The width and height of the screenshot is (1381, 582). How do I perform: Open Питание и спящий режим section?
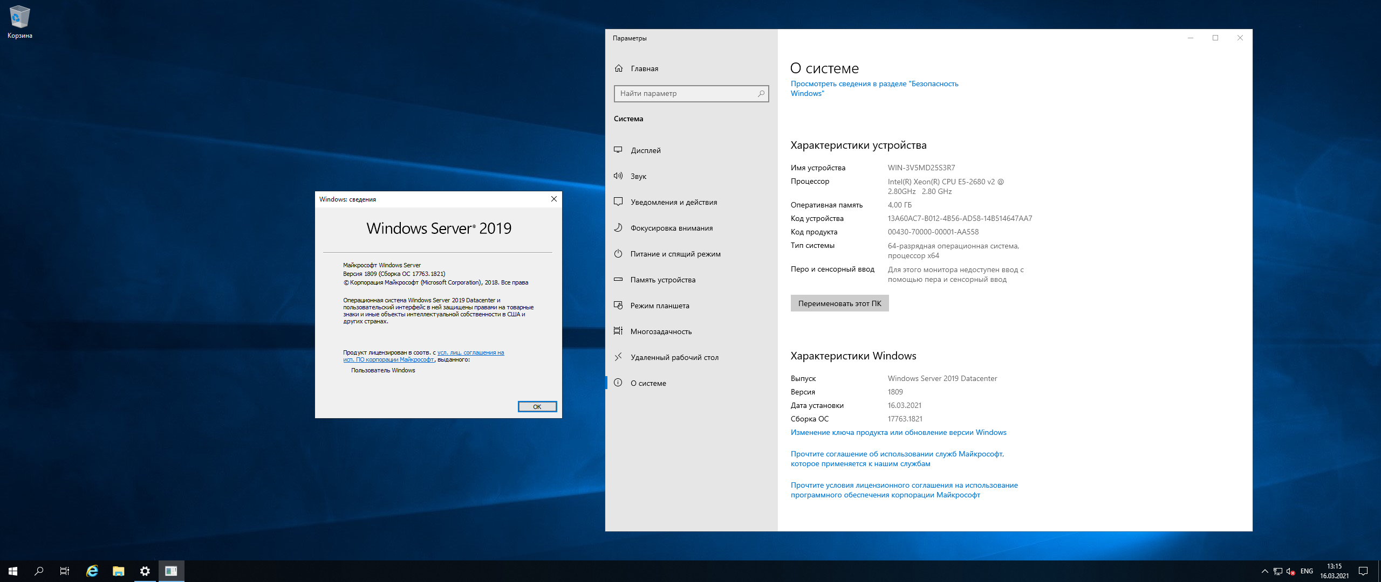coord(692,254)
